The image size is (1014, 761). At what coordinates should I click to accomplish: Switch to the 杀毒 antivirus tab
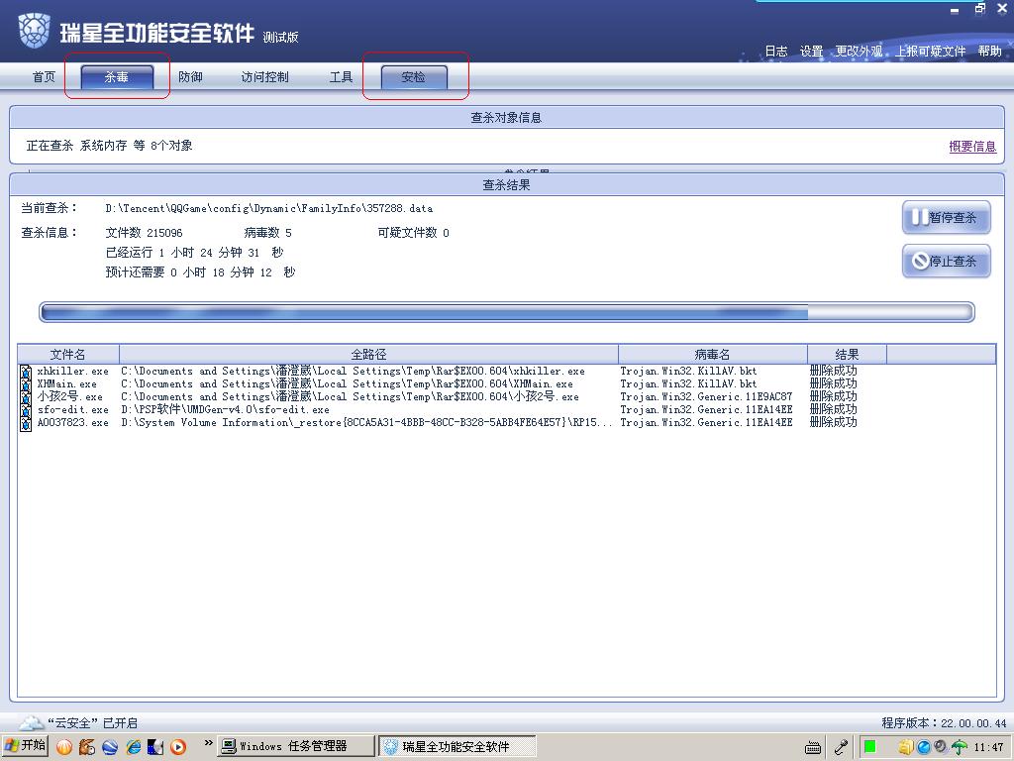[x=117, y=77]
